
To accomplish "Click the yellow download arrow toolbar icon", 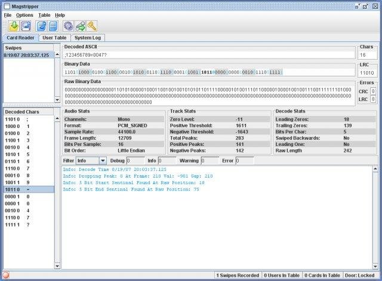I will click(x=14, y=26).
